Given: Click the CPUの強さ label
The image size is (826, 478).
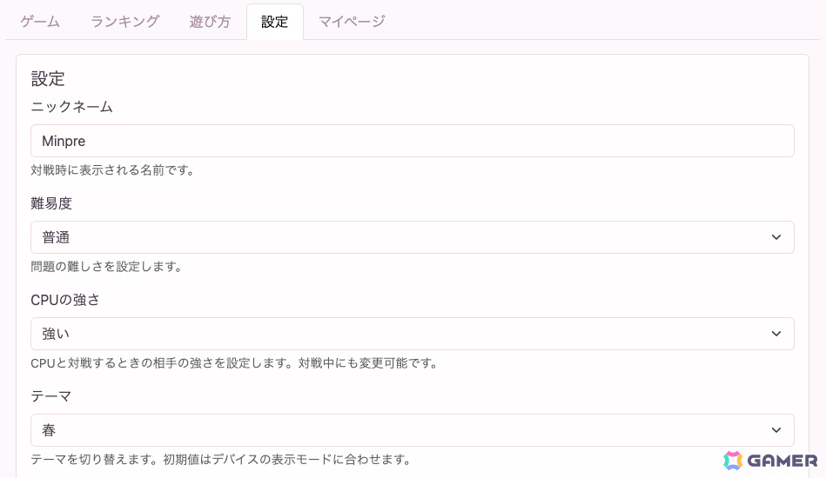Looking at the screenshot, I should [65, 300].
